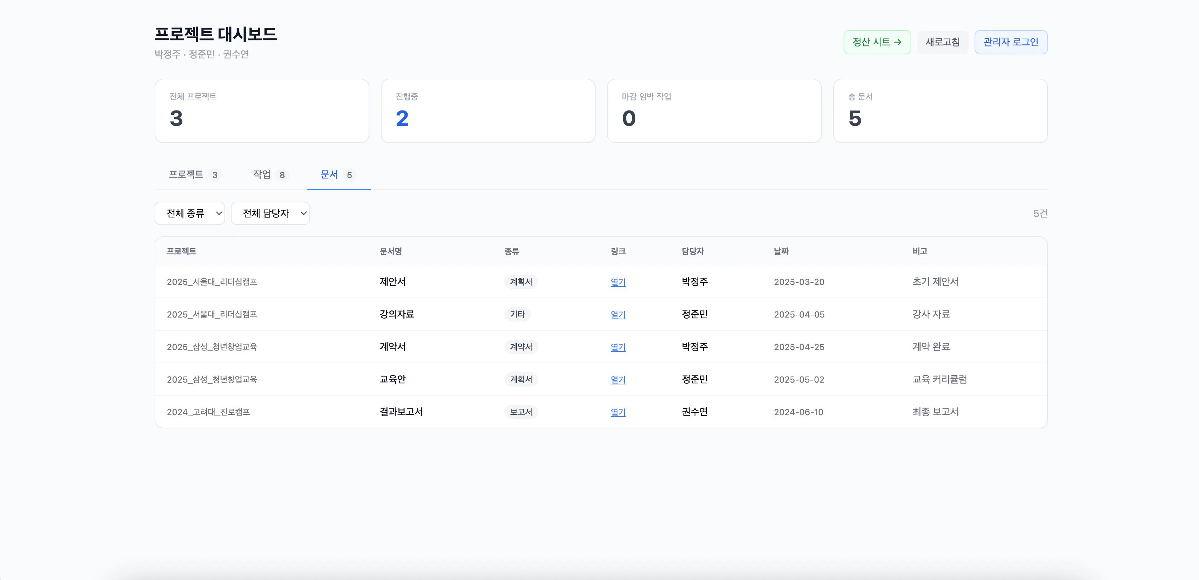Open the 정산 시트 link button
The image size is (1199, 580).
[x=877, y=42]
